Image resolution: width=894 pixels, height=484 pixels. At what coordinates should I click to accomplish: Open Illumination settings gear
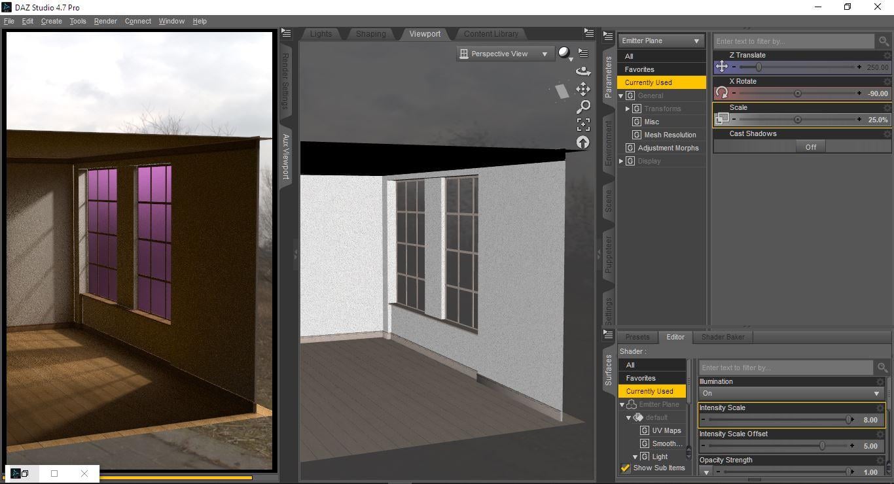tap(880, 382)
